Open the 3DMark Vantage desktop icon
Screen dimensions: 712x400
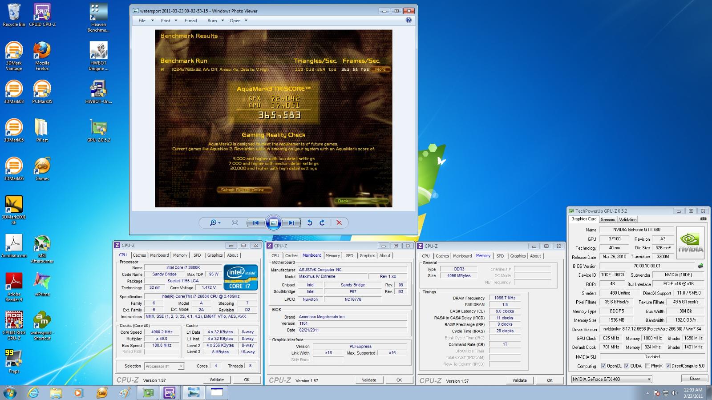[x=14, y=56]
